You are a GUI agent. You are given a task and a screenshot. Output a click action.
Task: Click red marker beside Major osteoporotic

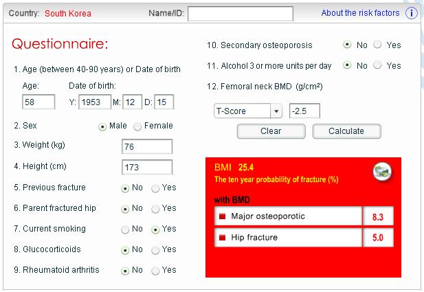222,216
